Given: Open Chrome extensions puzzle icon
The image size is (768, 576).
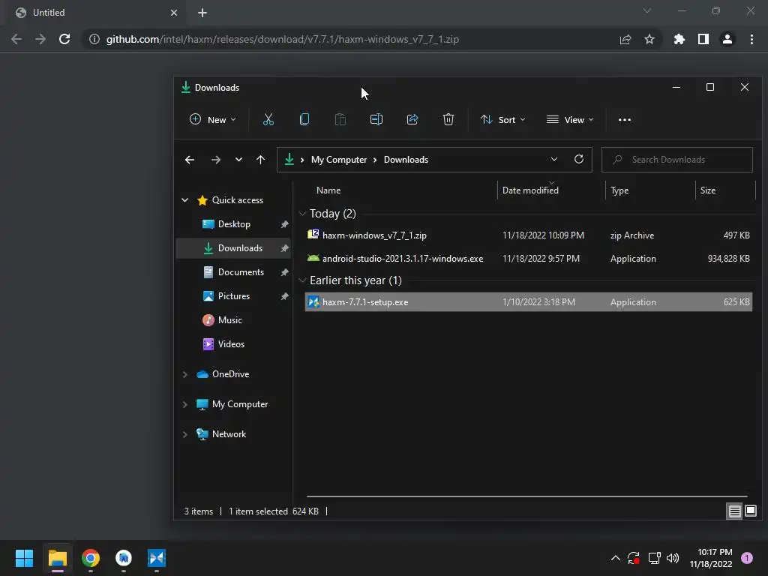Looking at the screenshot, I should (679, 39).
